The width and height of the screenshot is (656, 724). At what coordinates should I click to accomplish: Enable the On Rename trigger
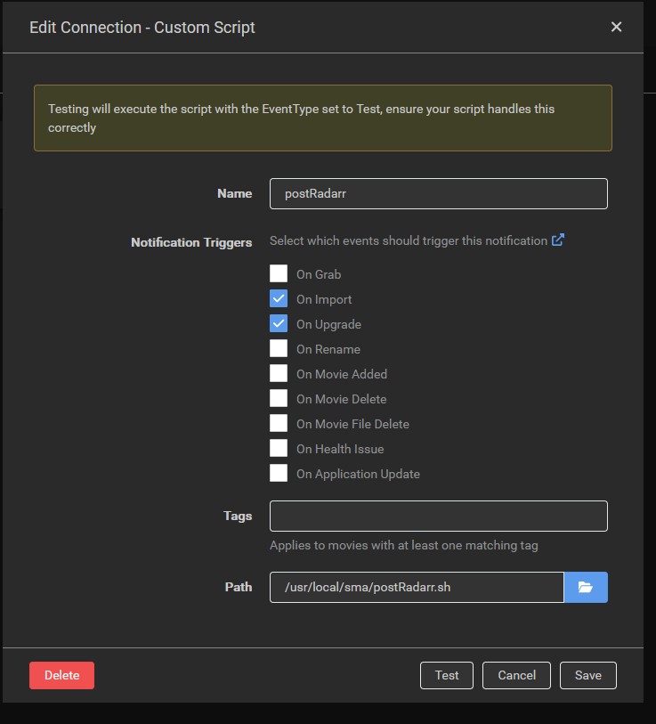[x=279, y=349]
